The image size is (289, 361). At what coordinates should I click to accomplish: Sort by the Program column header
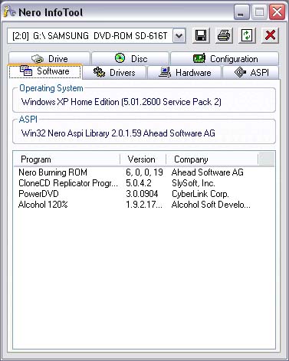pos(67,159)
